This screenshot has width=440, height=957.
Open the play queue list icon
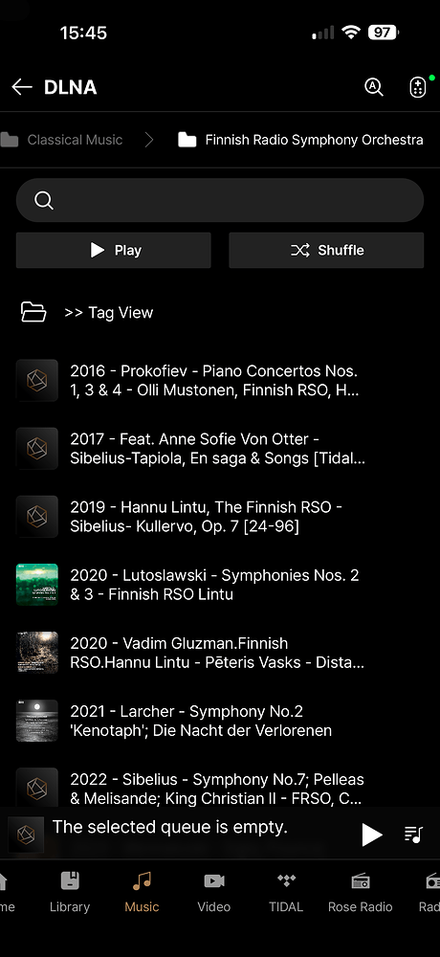414,835
